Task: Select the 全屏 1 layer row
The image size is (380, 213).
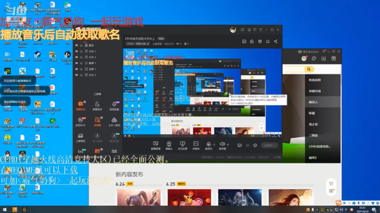Action: 97,69
